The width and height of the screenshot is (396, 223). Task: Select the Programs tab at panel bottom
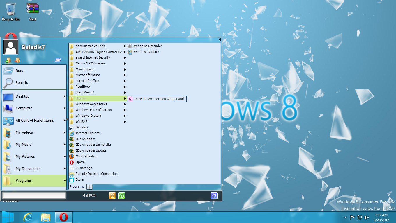(77, 187)
